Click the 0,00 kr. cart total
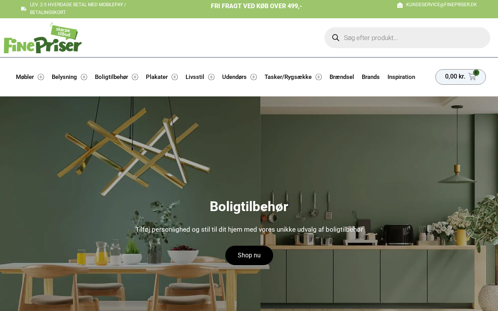The image size is (498, 311). click(x=455, y=77)
